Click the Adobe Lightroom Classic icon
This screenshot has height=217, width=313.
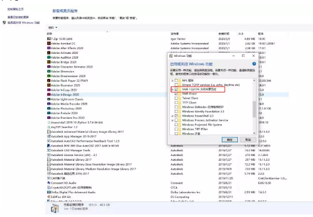[49, 99]
